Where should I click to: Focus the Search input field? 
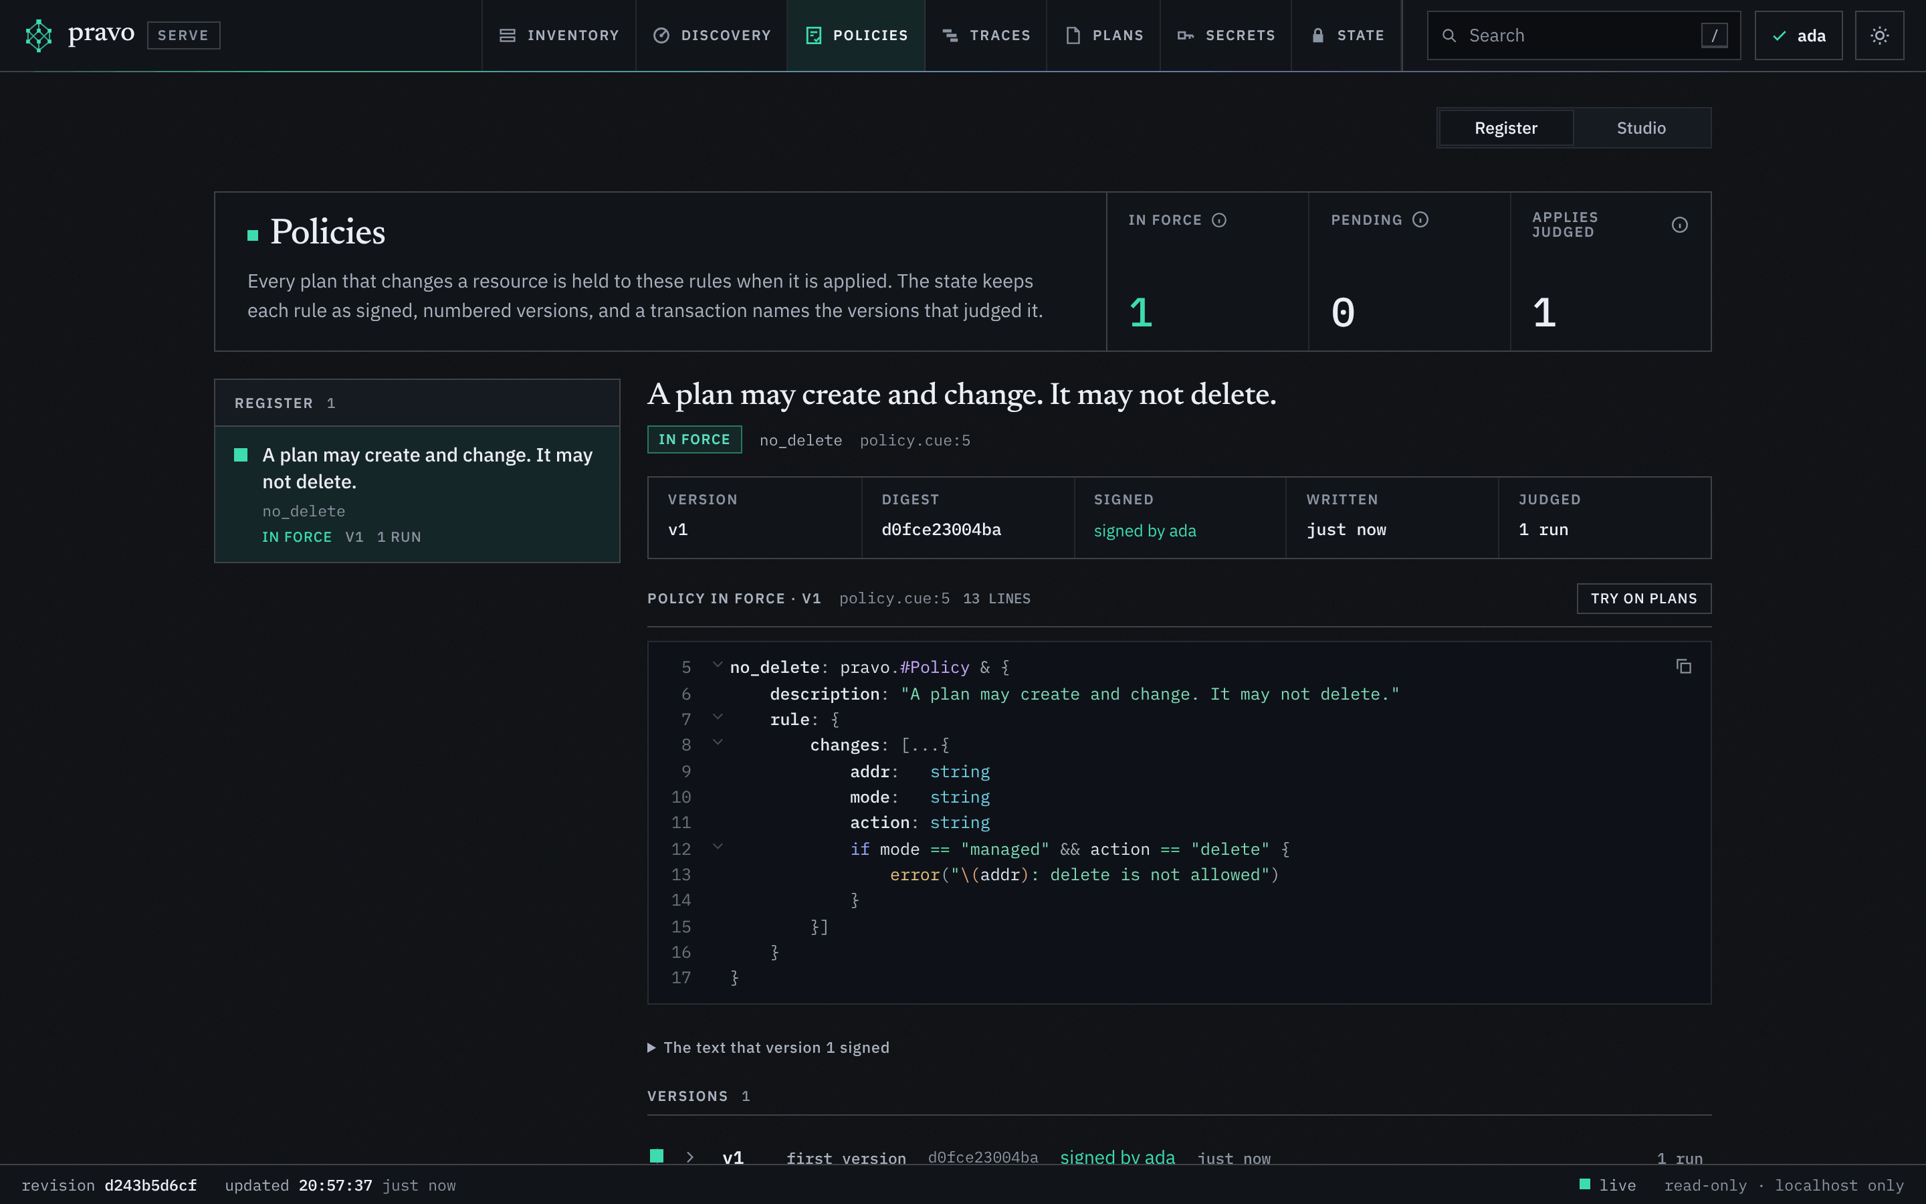pyautogui.click(x=1583, y=36)
